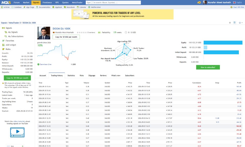
Task: Open CodeBase in secondary bar
Action: (17, 7)
